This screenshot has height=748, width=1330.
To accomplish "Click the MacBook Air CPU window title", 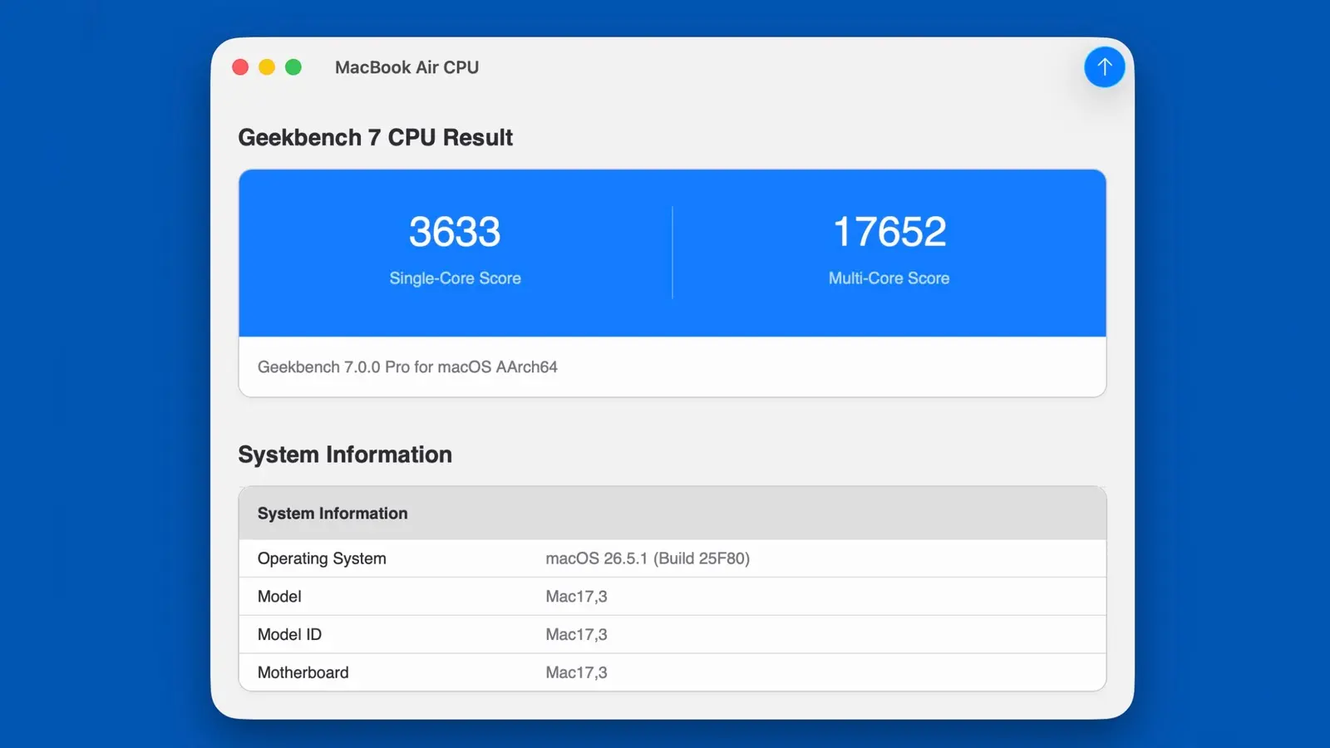I will coord(406,67).
